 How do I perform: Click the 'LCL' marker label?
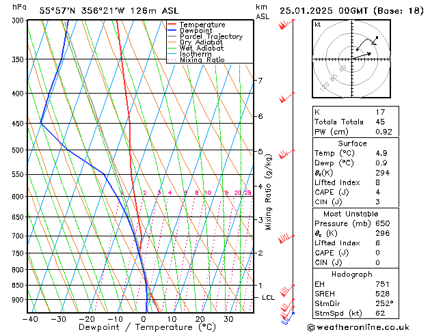click(268, 297)
